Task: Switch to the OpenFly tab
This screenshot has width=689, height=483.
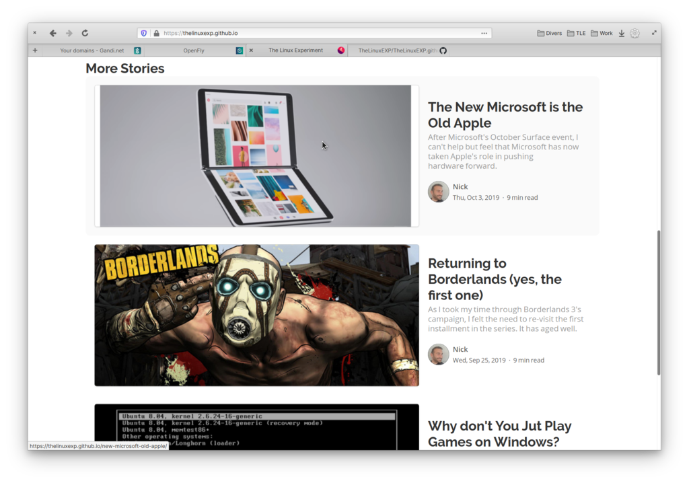Action: [194, 50]
